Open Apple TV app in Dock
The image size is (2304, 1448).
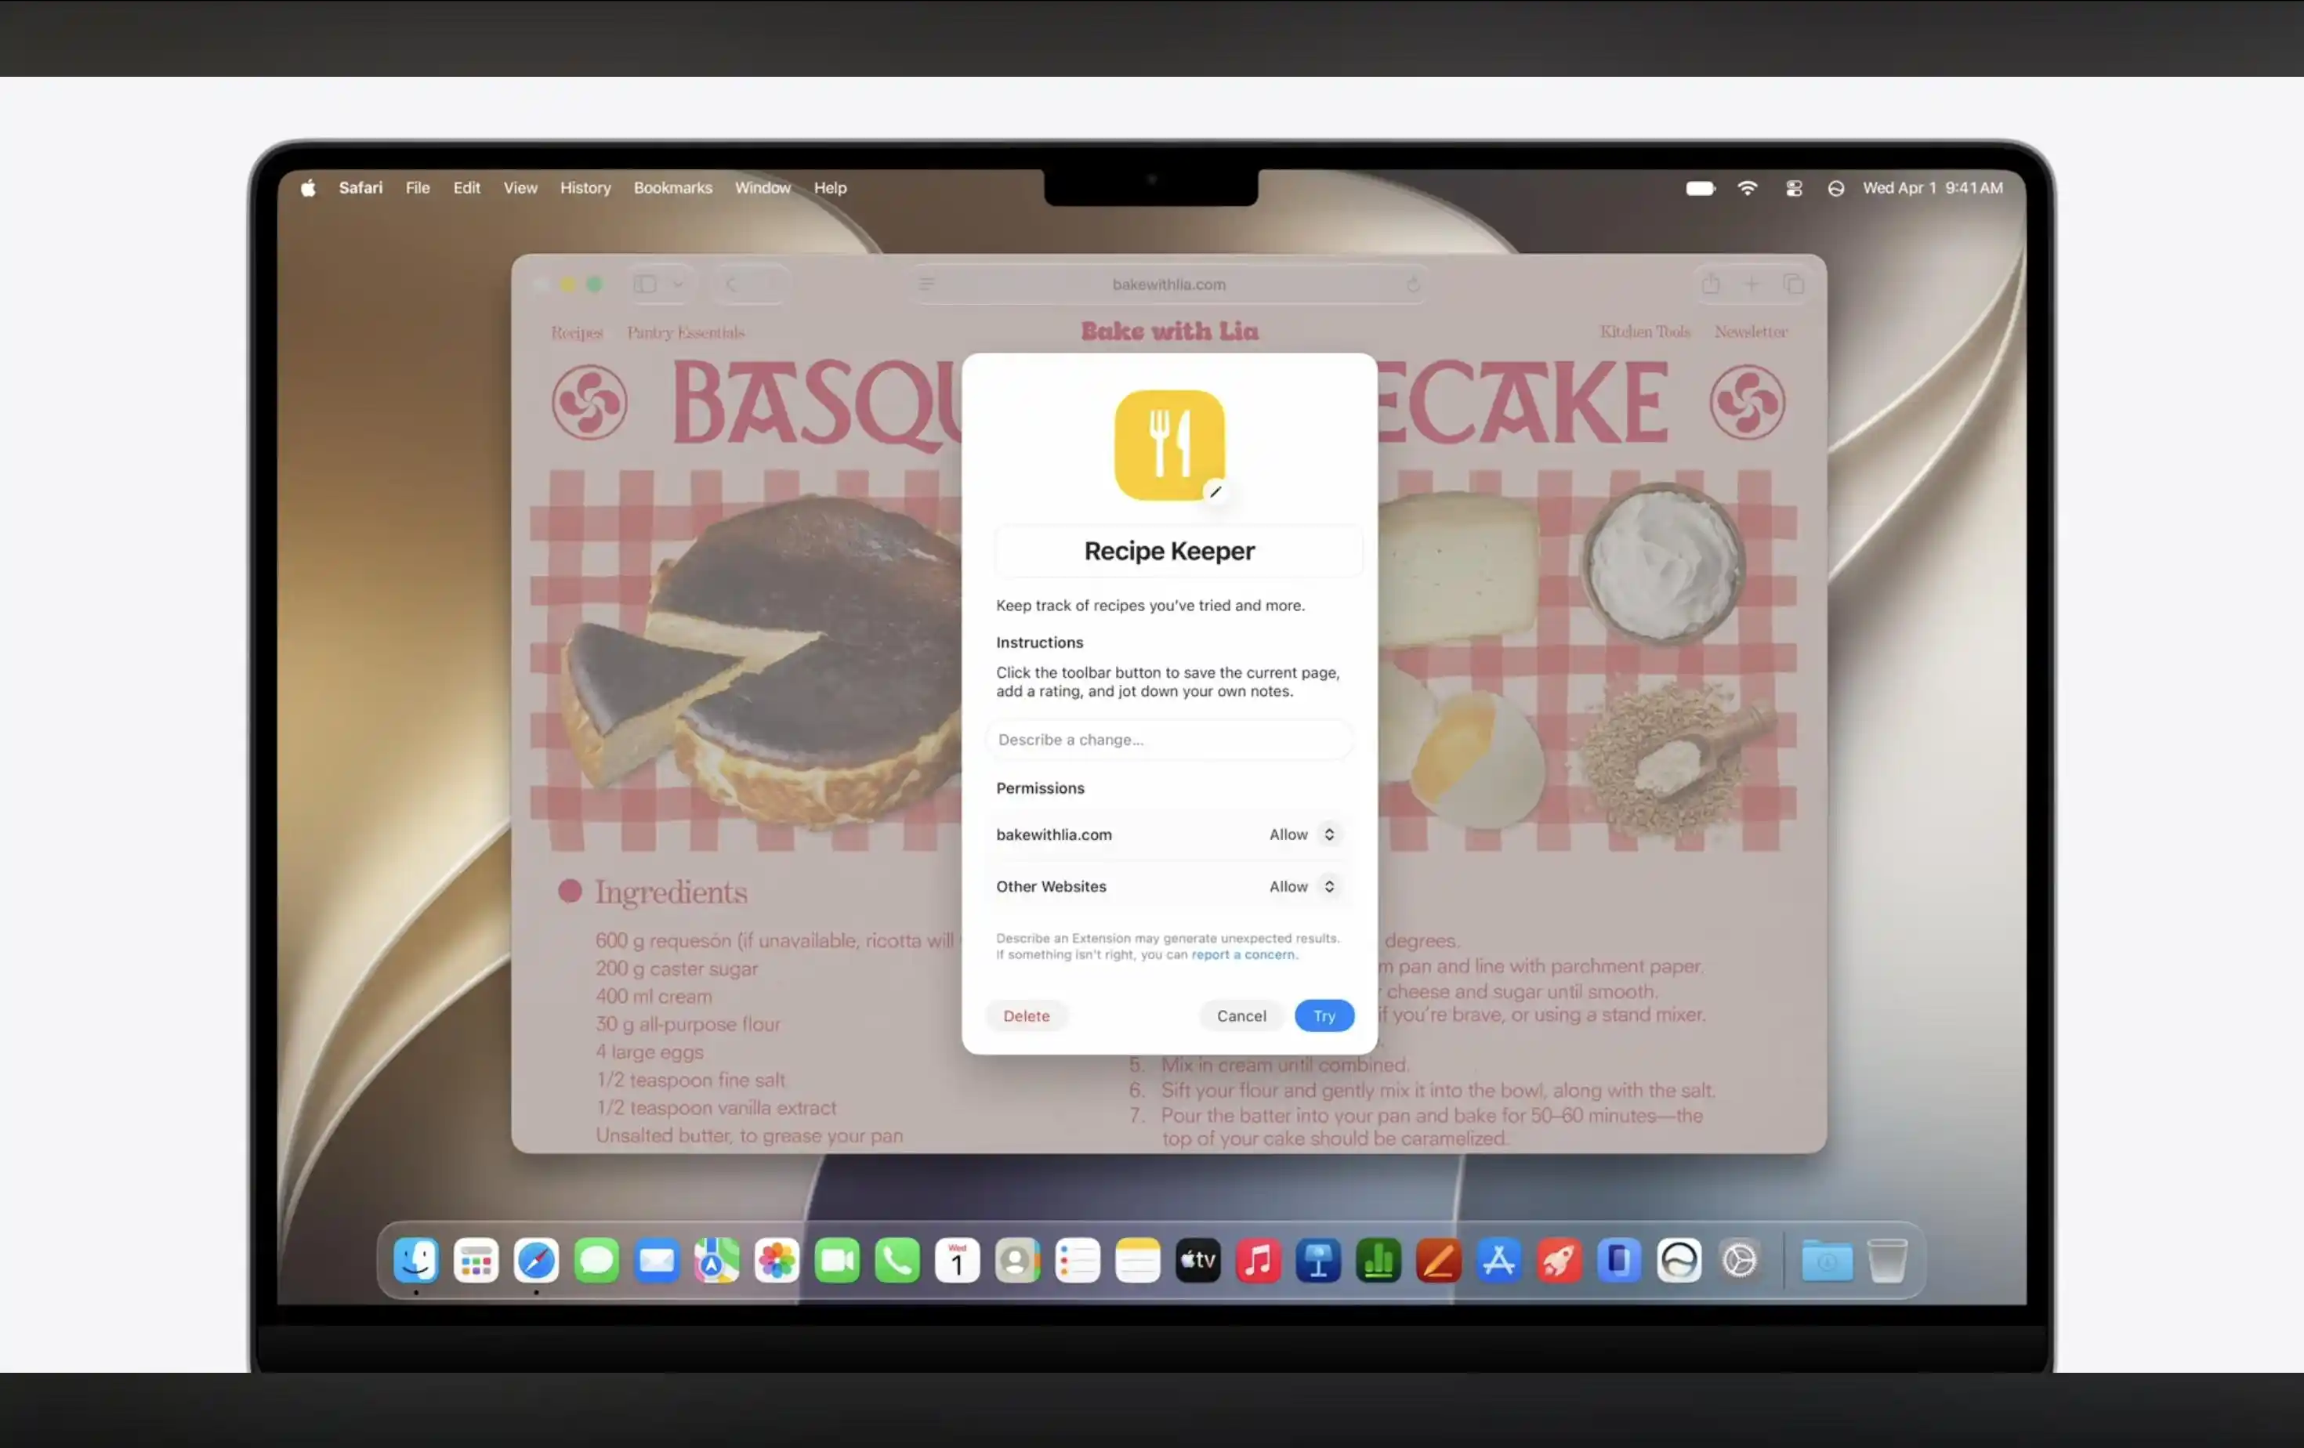pyautogui.click(x=1198, y=1261)
